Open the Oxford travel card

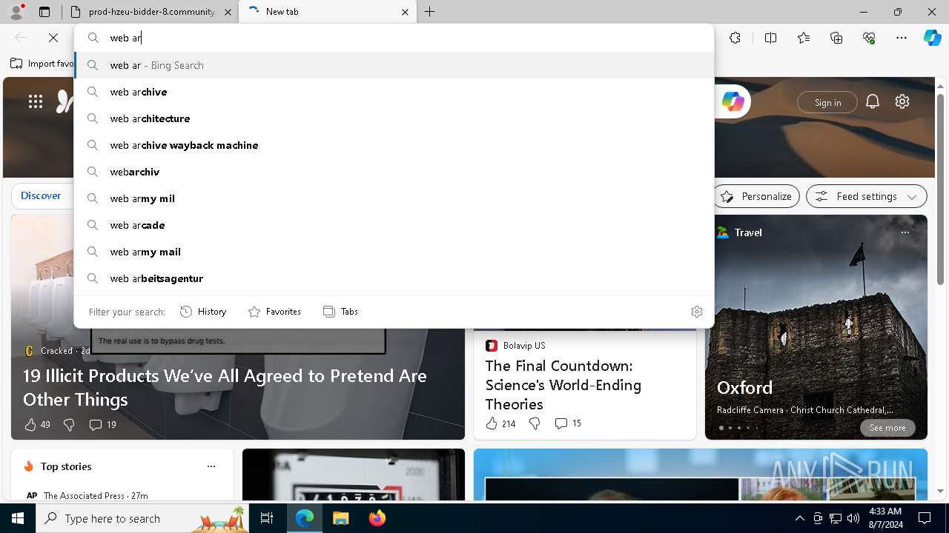pyautogui.click(x=816, y=327)
